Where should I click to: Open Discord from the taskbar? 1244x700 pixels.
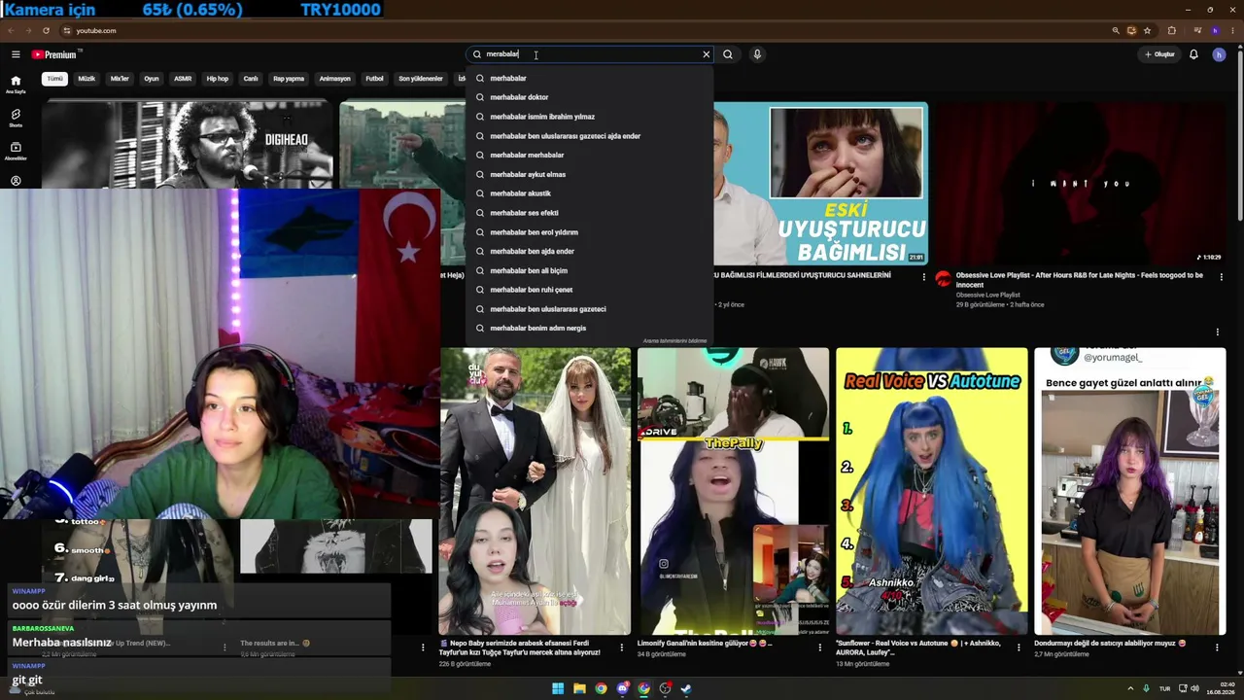click(623, 688)
